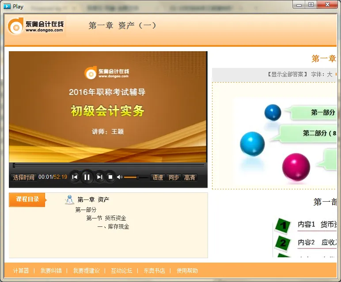Skip to the previous video segment

(x=75, y=177)
